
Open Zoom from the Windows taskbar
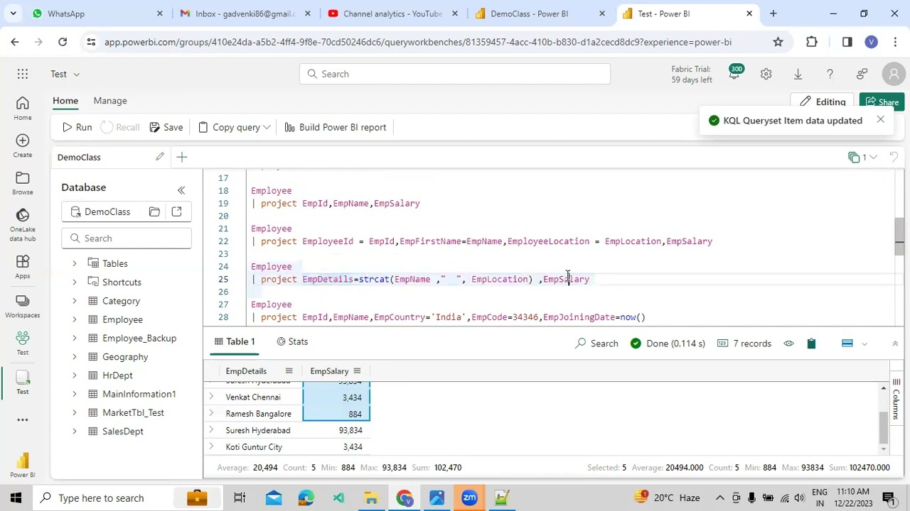click(x=469, y=498)
